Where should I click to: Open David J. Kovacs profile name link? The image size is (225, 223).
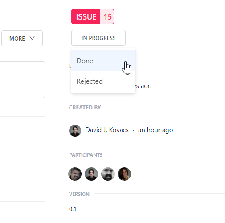107,130
